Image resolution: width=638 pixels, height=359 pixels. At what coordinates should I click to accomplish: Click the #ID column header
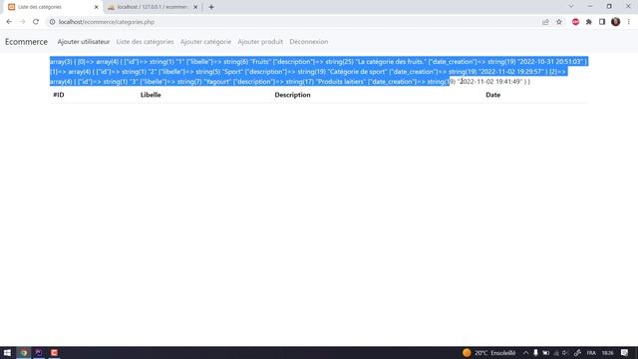(59, 95)
